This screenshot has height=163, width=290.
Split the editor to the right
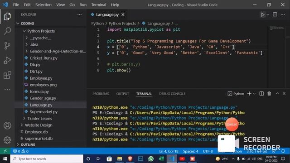tap(275, 14)
